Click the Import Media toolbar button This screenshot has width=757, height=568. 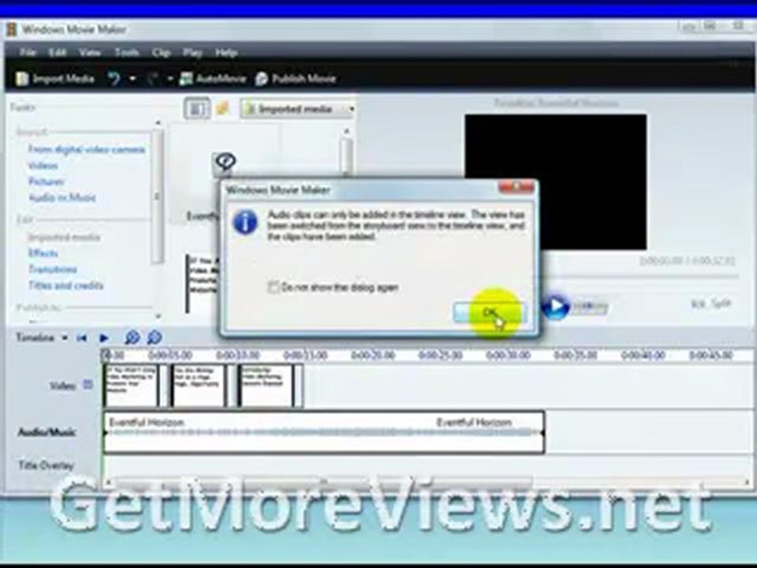tap(55, 79)
